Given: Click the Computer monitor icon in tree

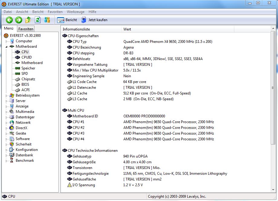Looking at the screenshot, I should tap(12, 41).
